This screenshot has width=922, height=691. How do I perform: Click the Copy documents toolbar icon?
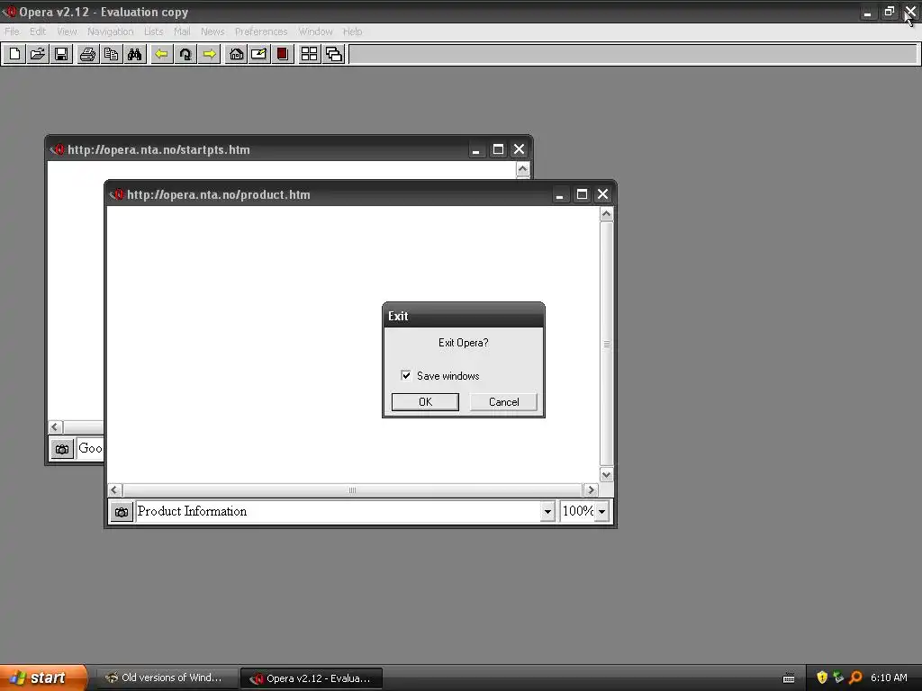point(111,54)
